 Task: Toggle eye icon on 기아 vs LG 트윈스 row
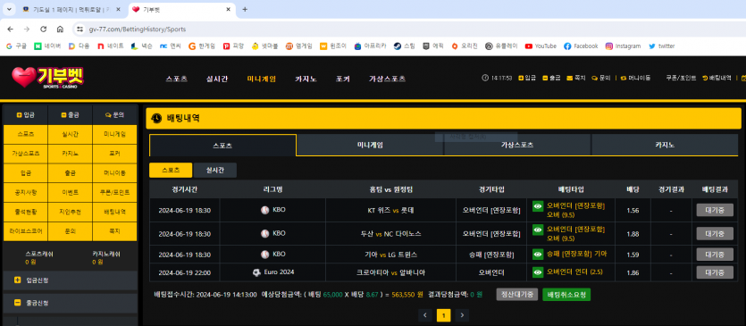538,255
